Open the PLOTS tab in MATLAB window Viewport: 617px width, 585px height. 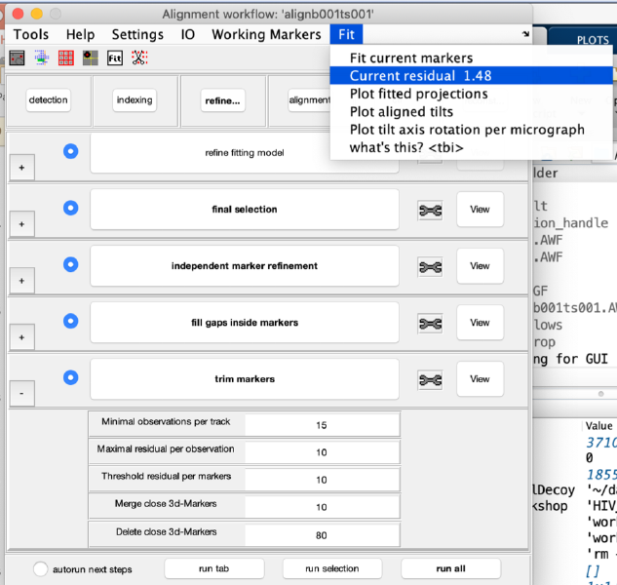point(593,40)
